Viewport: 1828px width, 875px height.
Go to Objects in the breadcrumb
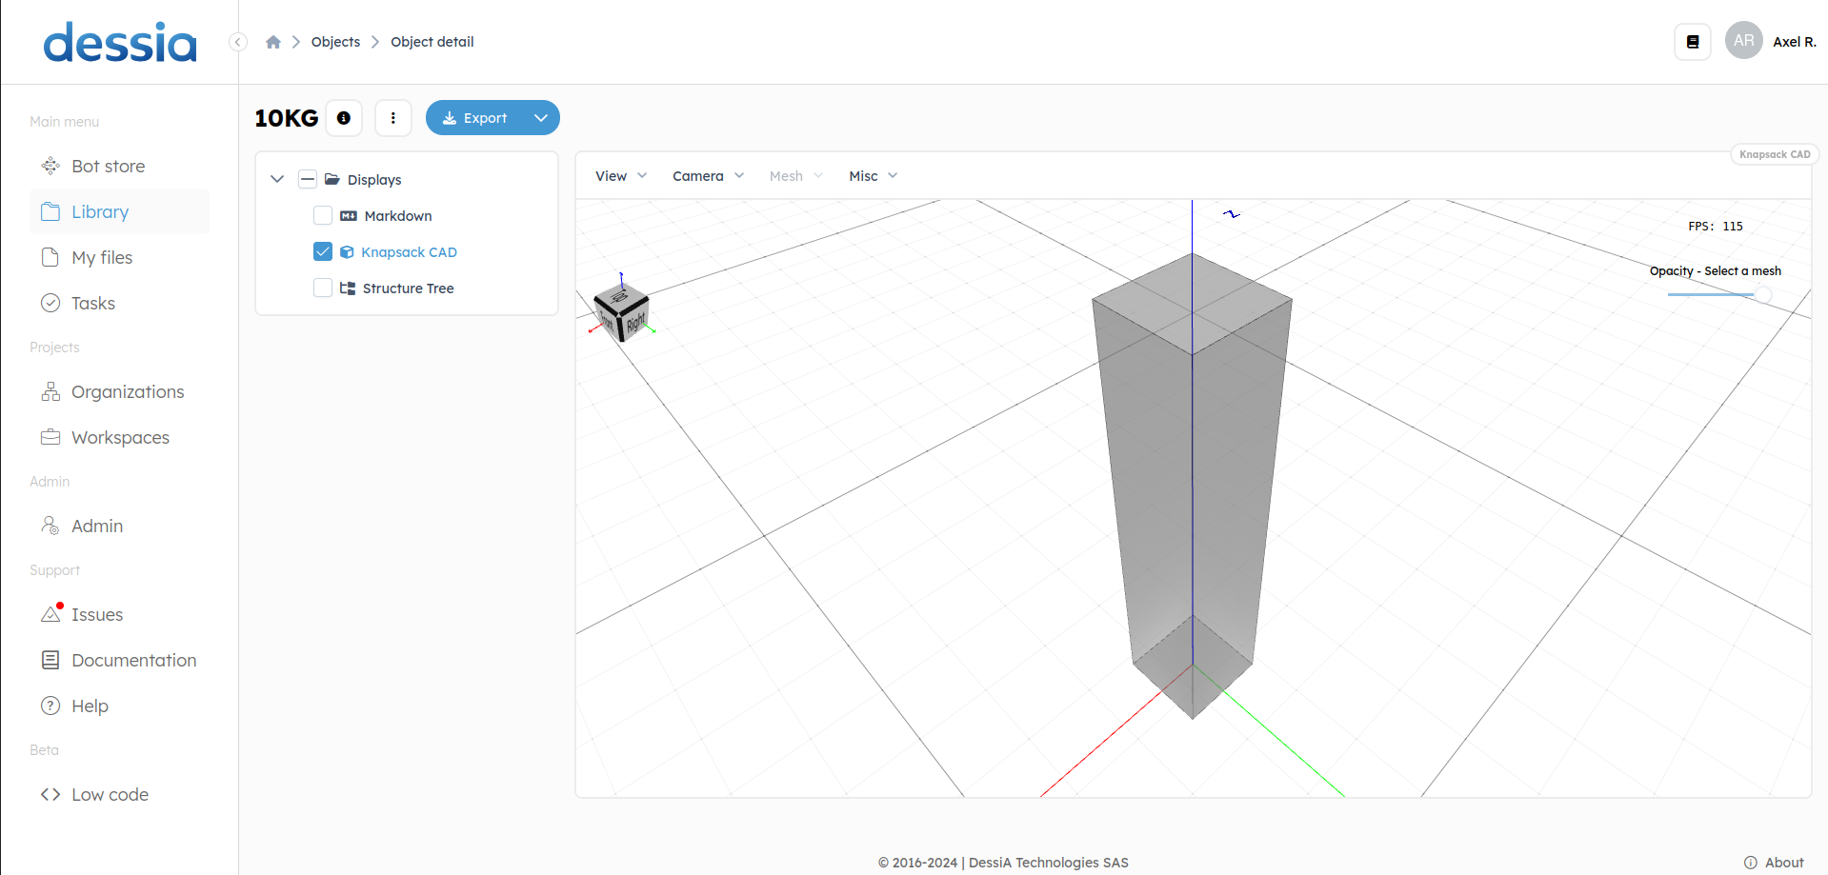(x=335, y=42)
